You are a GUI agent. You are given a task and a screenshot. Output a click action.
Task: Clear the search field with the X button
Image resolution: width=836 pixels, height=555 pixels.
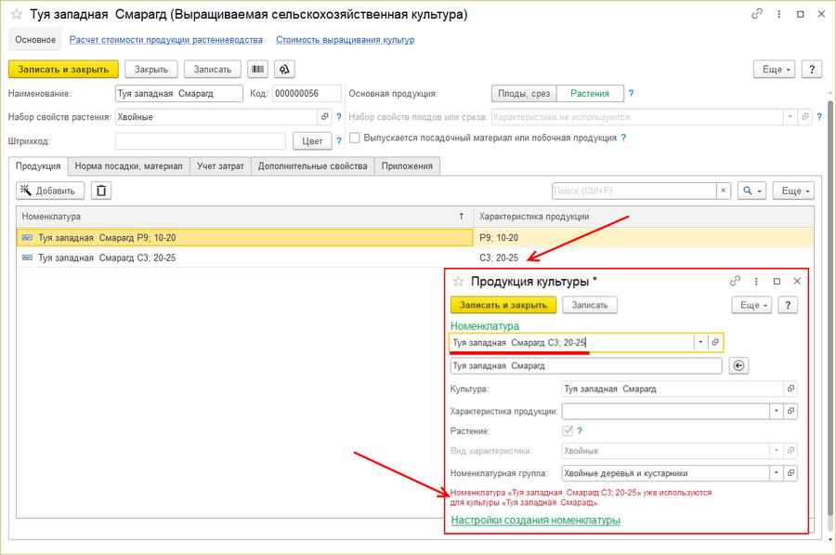tap(724, 190)
